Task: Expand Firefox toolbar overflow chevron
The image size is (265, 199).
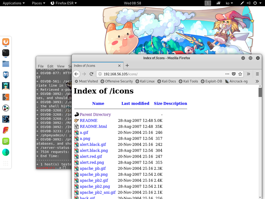Action: coord(249,74)
